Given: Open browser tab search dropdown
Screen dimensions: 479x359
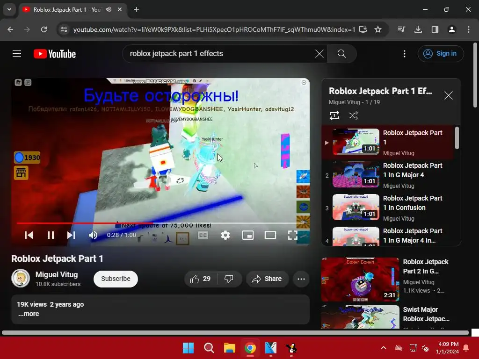Looking at the screenshot, I should pos(9,9).
